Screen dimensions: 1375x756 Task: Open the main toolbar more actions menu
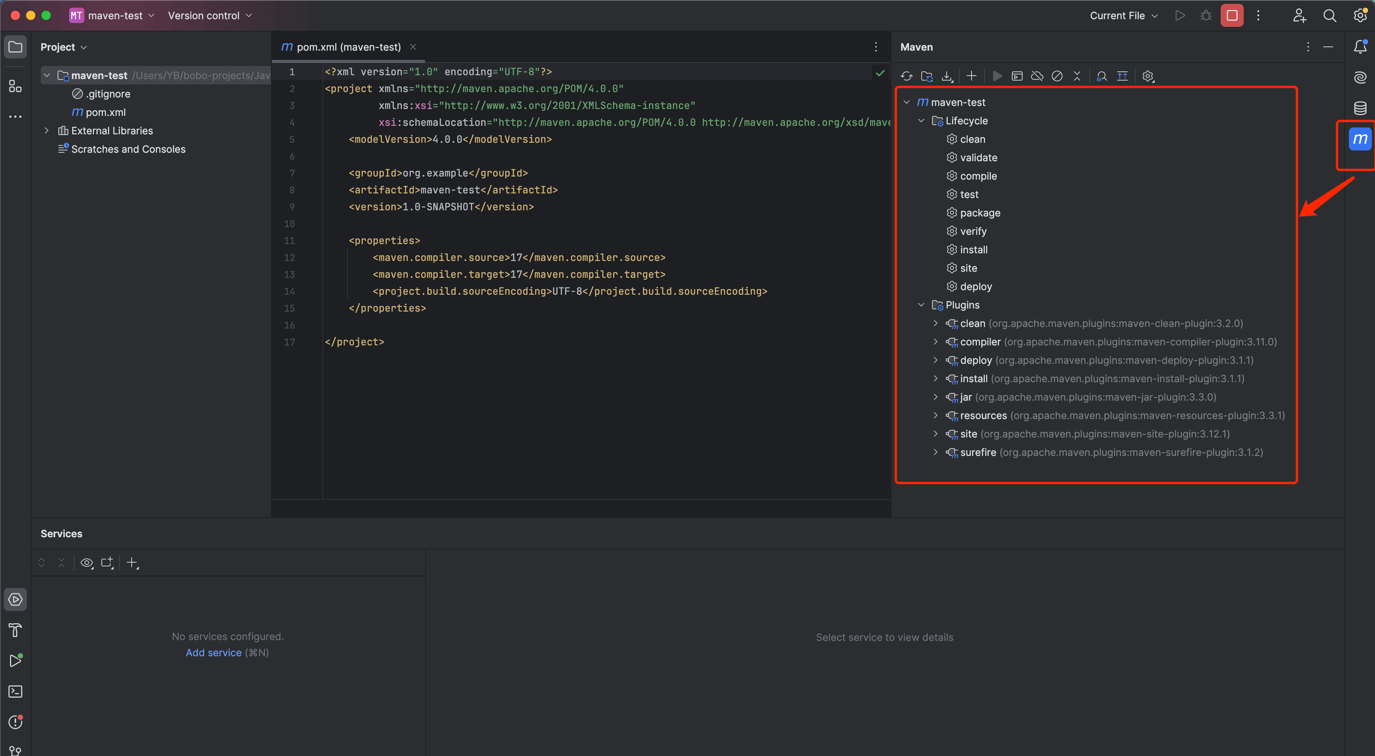tap(1258, 15)
